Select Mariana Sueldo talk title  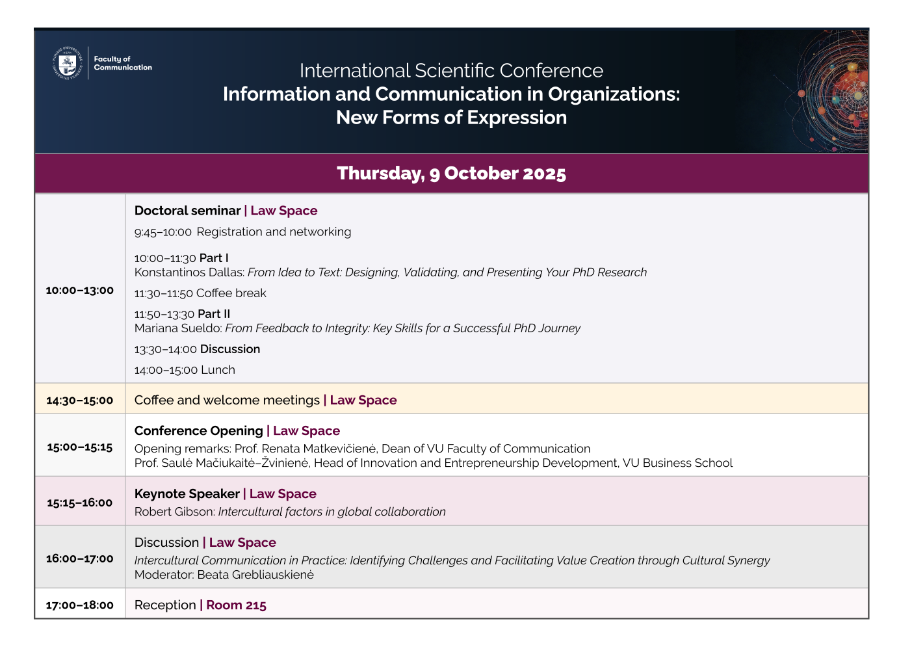pos(402,328)
